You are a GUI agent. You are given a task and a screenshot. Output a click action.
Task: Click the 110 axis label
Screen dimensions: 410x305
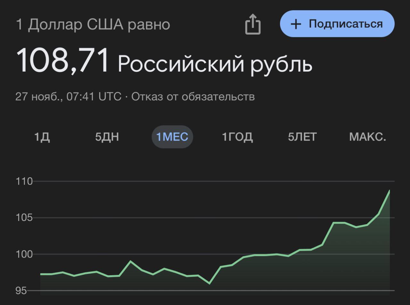tap(24, 182)
